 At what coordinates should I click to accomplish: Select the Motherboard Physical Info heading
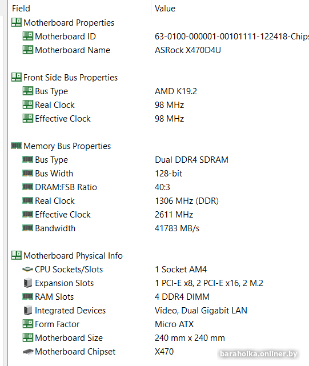(73, 256)
